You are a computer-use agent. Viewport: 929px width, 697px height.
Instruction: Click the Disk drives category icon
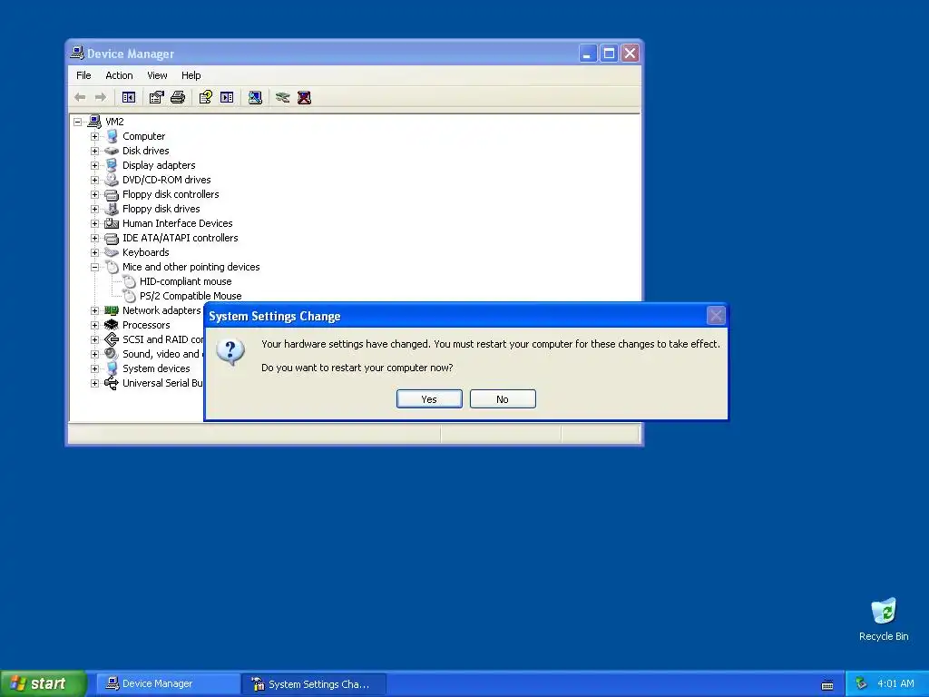112,151
